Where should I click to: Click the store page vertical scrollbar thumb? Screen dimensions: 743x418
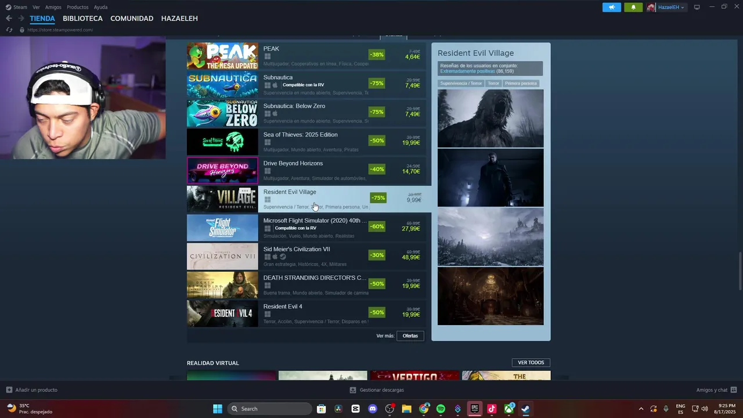point(740,271)
